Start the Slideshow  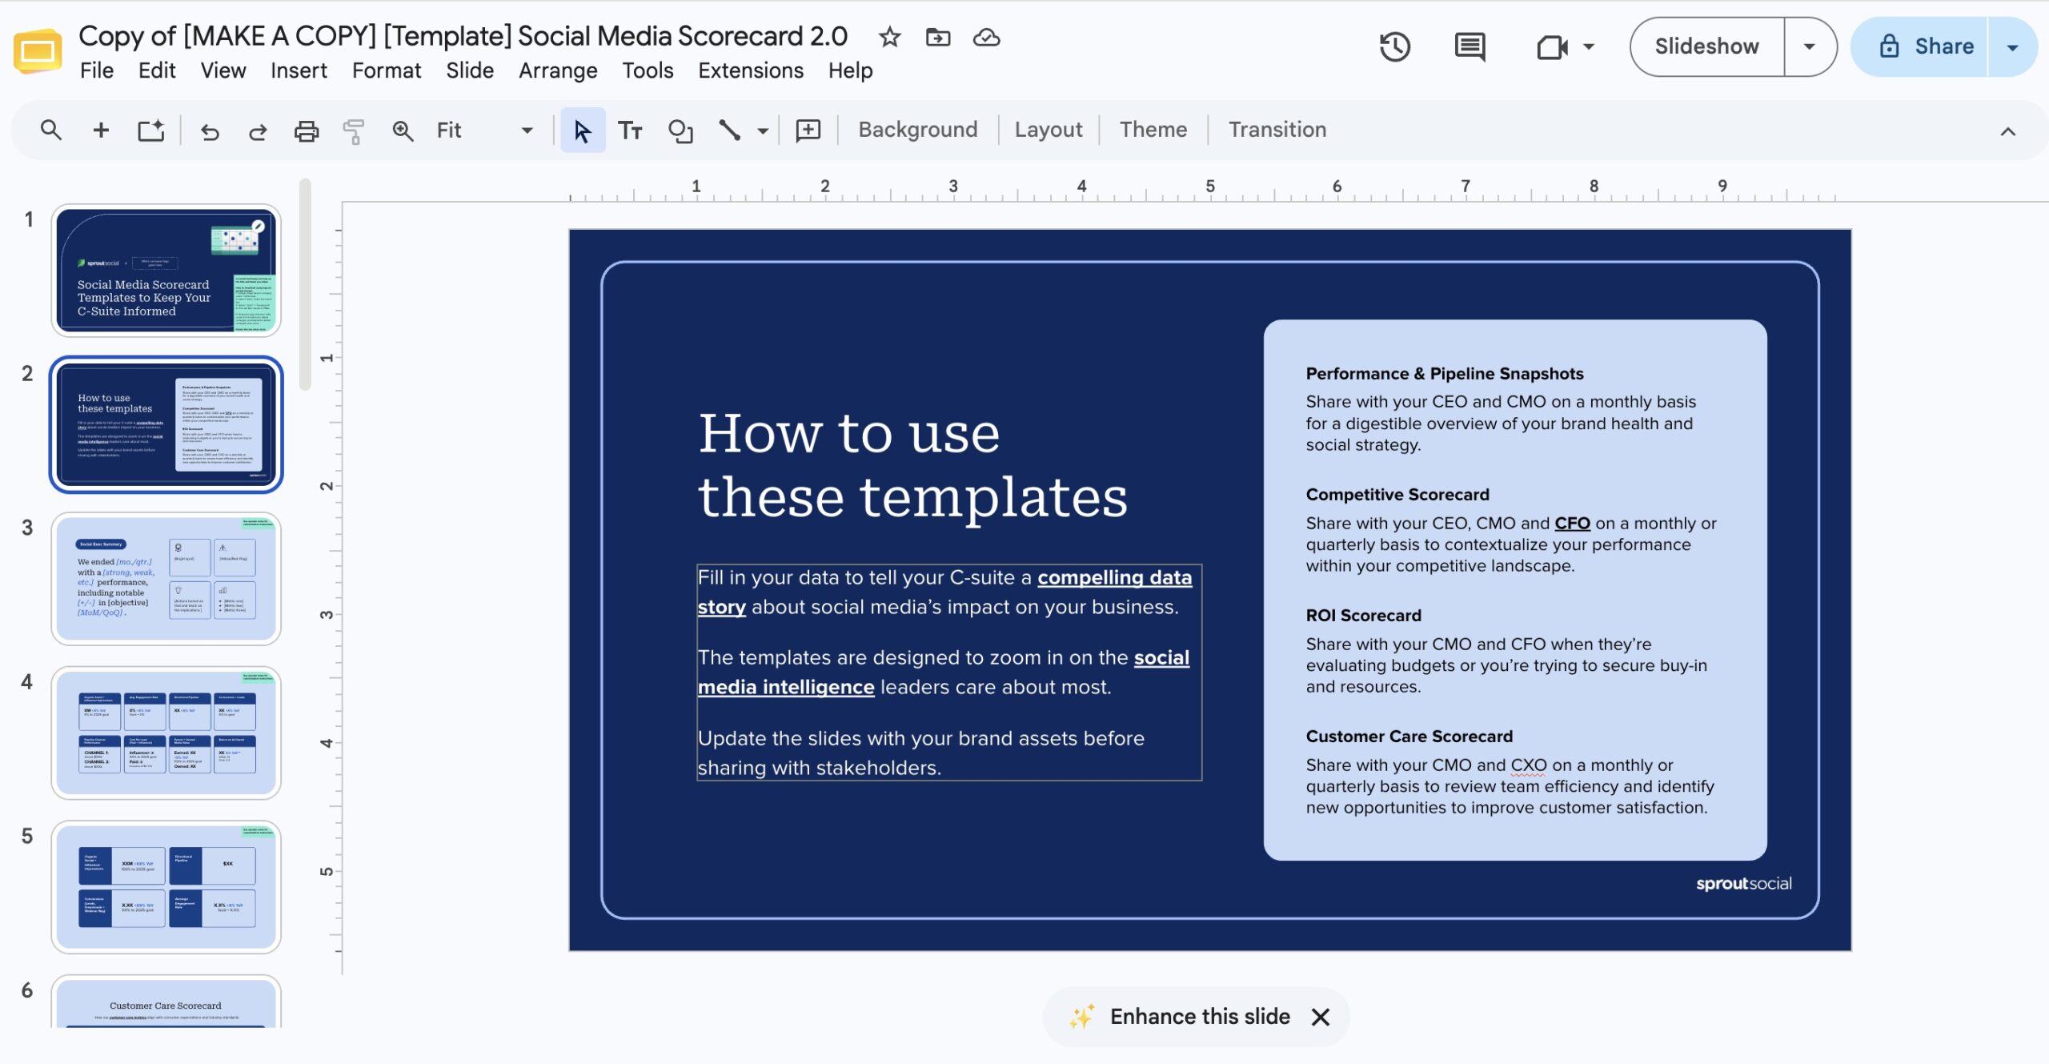click(1706, 46)
